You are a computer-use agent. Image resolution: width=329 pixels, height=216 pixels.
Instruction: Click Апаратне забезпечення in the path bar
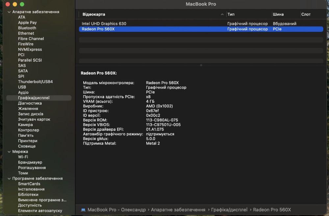click(x=178, y=210)
